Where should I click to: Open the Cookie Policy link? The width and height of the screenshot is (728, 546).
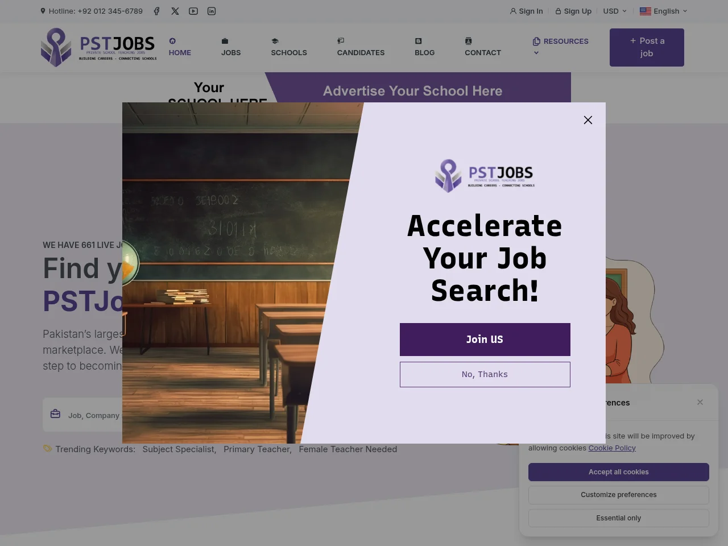click(612, 448)
